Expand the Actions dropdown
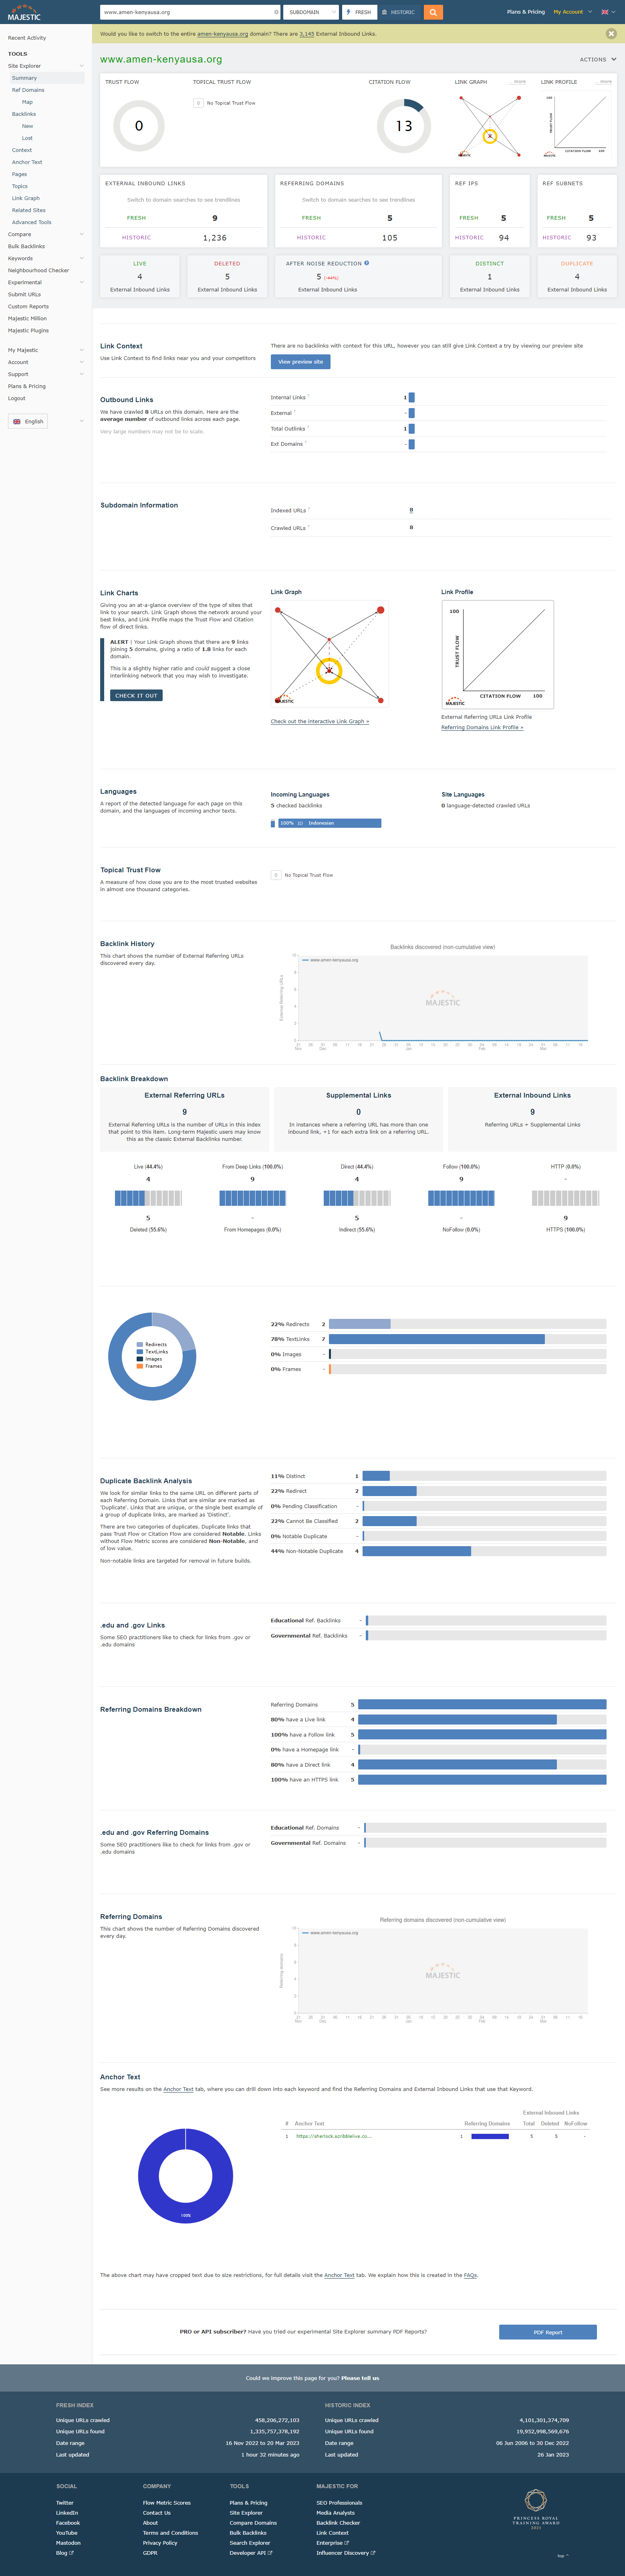625x2576 pixels. pos(598,59)
